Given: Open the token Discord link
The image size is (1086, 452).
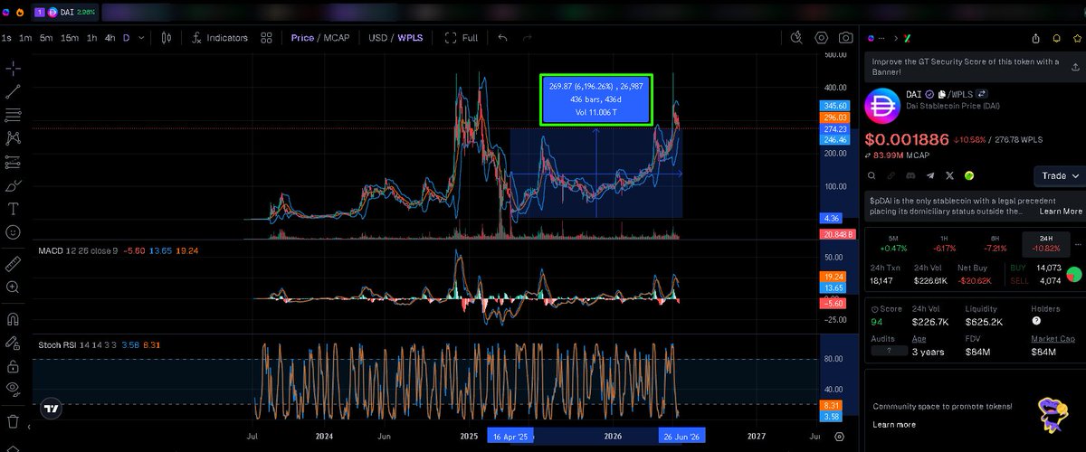Looking at the screenshot, I should click(x=910, y=175).
